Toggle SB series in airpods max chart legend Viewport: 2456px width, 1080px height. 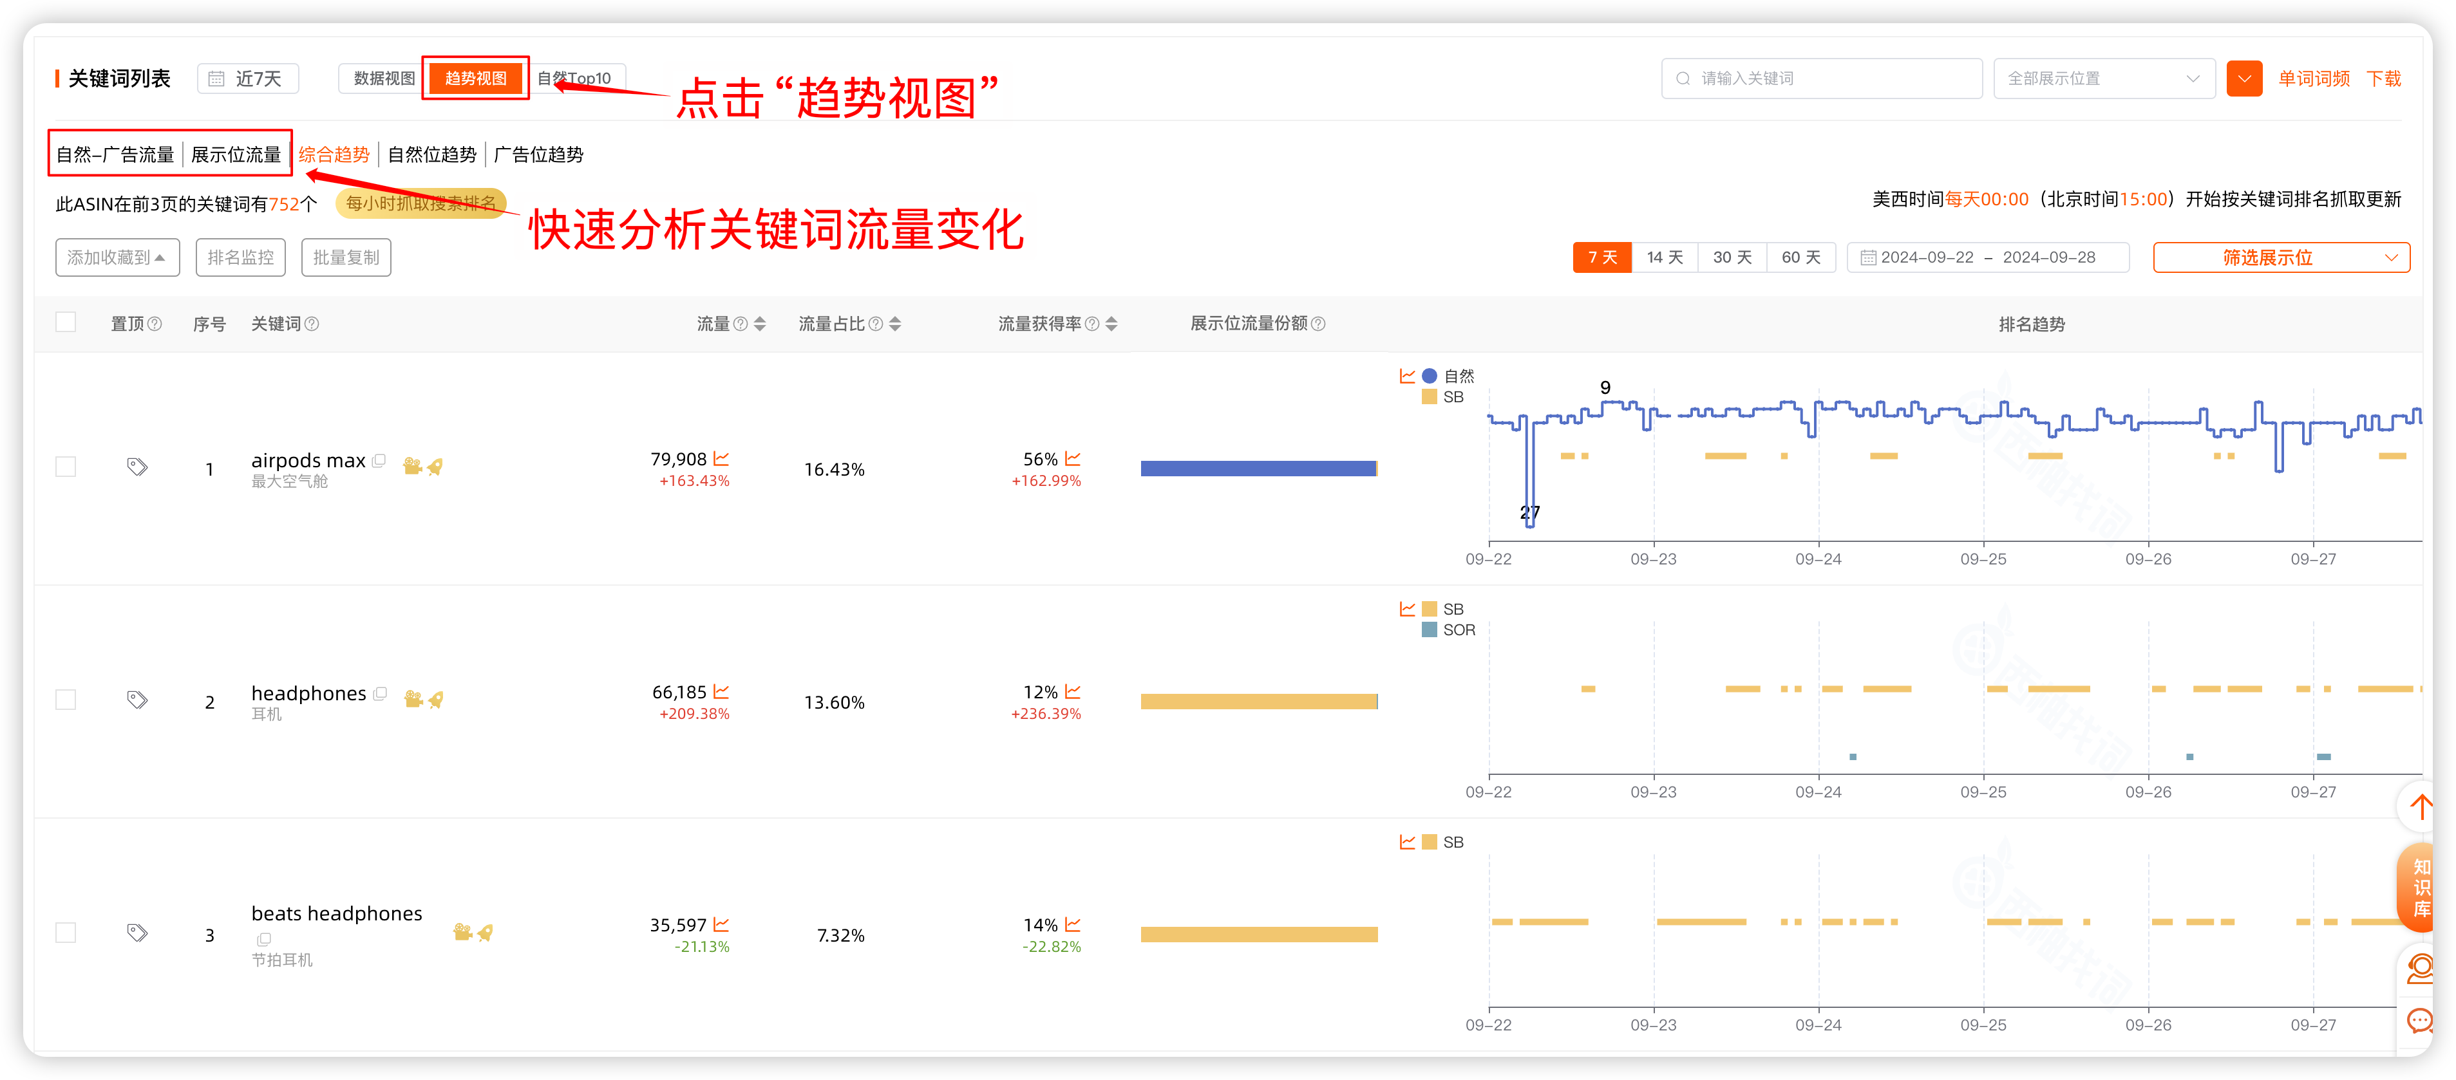1442,396
